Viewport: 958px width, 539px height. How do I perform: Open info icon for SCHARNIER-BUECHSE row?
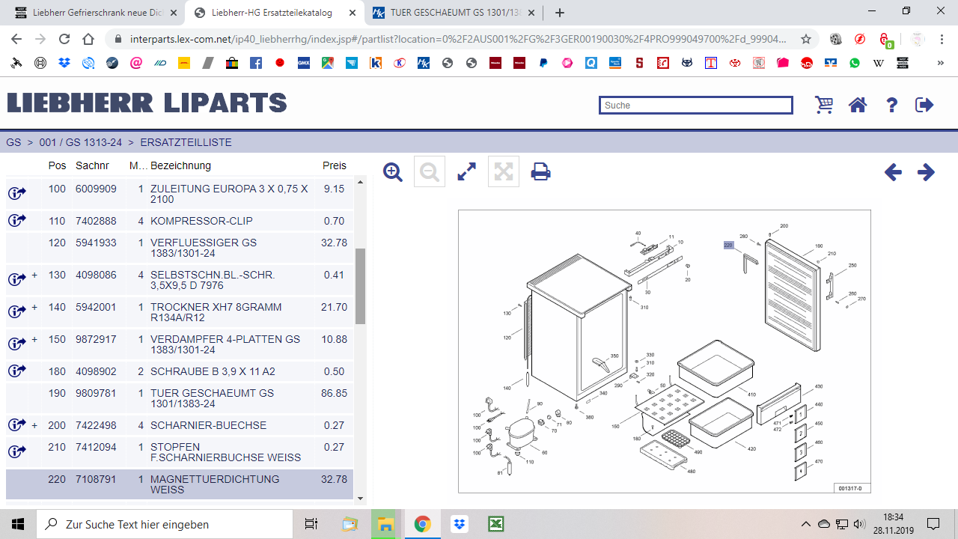[16, 424]
